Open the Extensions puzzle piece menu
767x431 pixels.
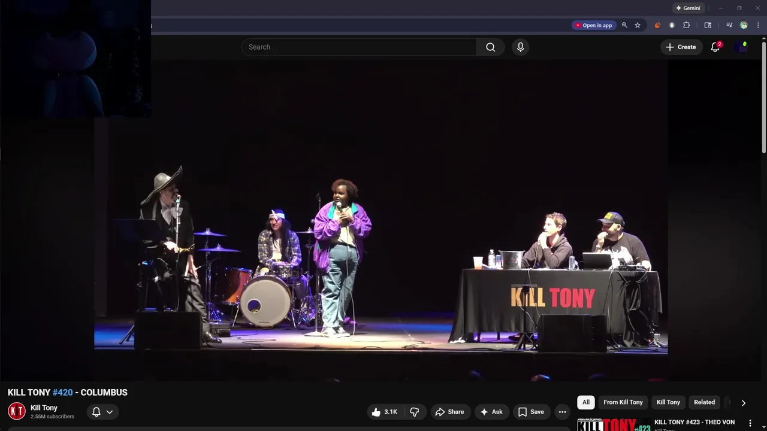687,25
